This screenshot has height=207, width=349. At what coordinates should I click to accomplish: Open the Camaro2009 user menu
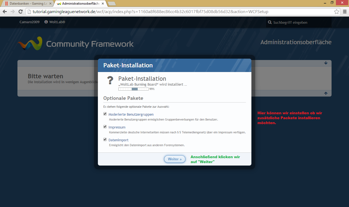click(x=29, y=22)
